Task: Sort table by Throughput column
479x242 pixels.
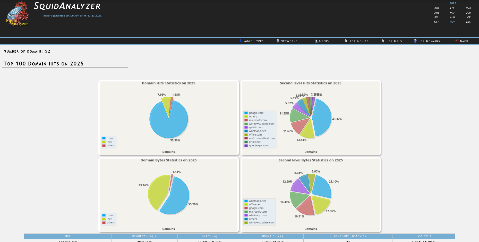Action: [348, 236]
